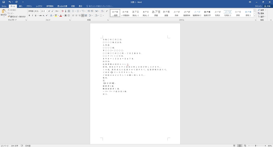Click Sign in (サインイン)
The image size is (273, 147).
coord(258,6)
